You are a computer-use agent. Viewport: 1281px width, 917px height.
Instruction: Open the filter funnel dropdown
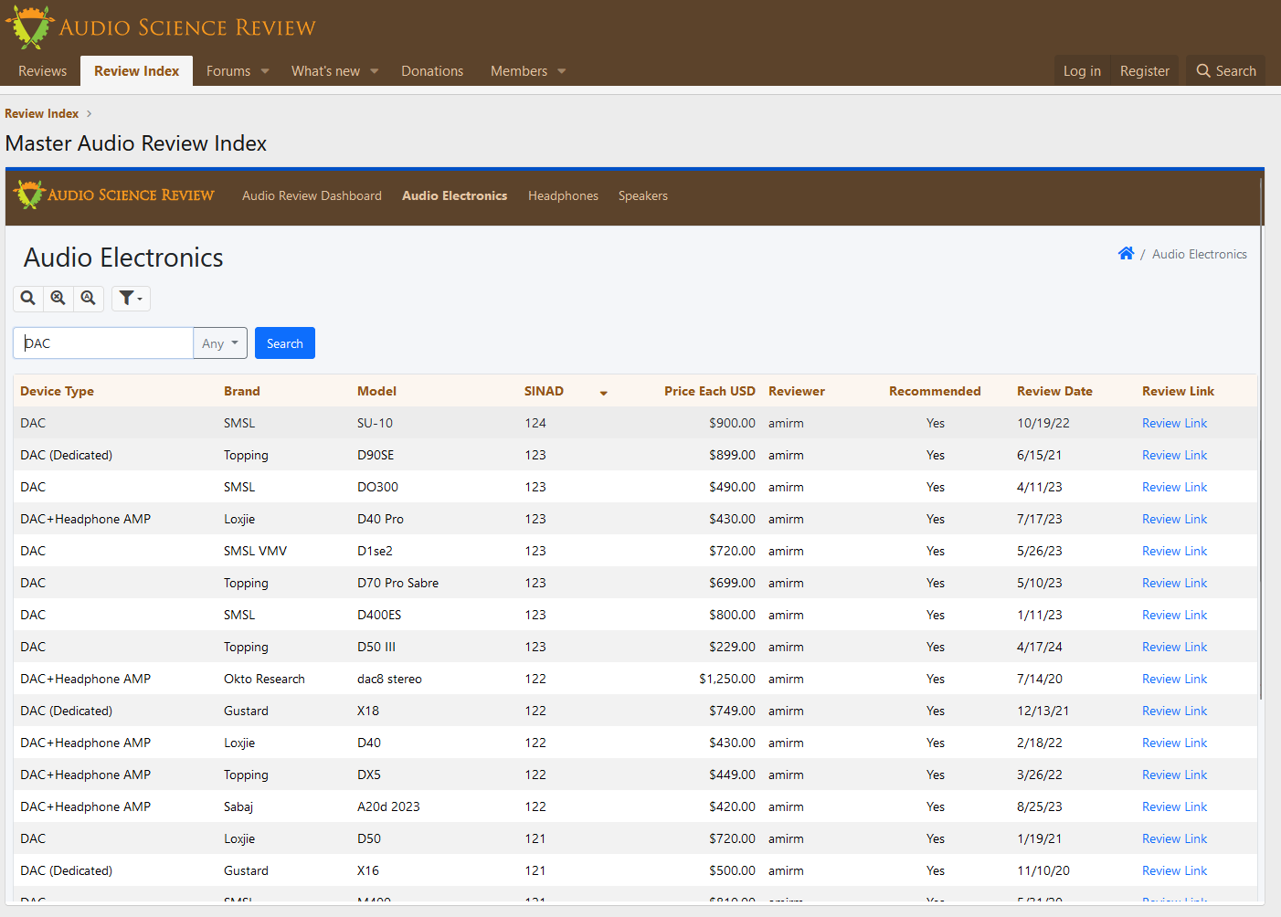131,298
